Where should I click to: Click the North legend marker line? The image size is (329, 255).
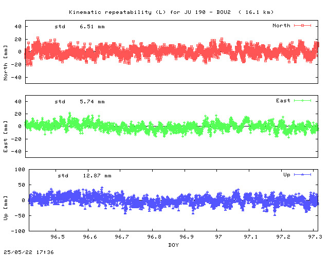[302, 25]
